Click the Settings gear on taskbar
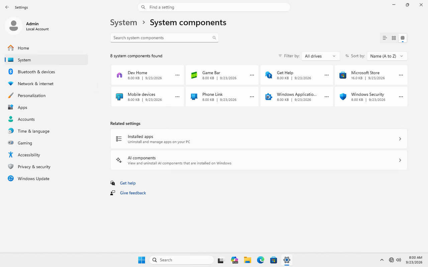 click(x=287, y=260)
